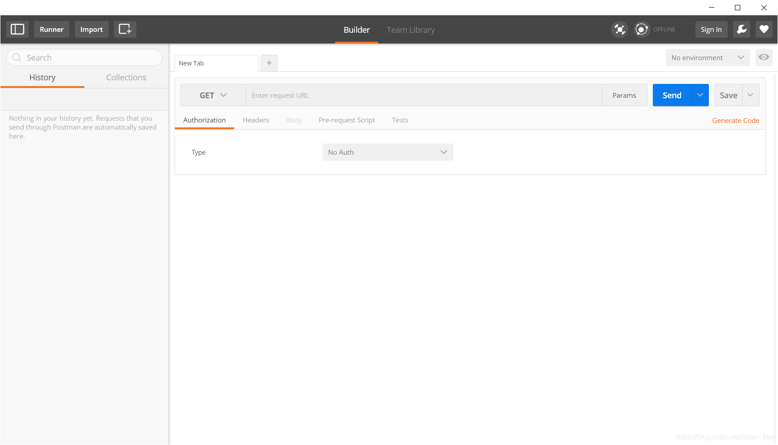Viewport: 778px width, 445px height.
Task: Click the OFFLINE status label
Action: point(664,29)
